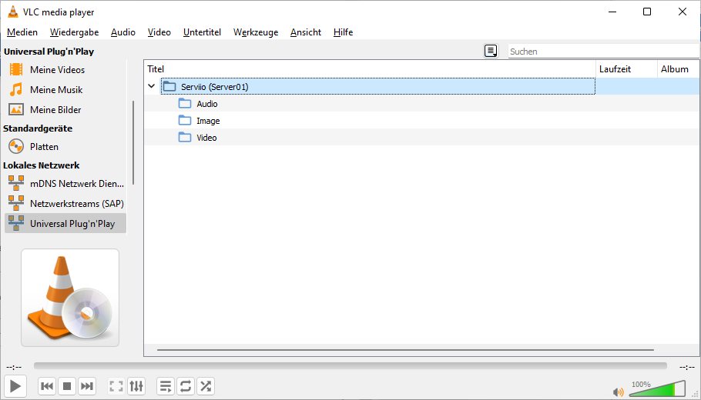
Task: Open Meine Bilder in the sidebar
Action: [65, 109]
